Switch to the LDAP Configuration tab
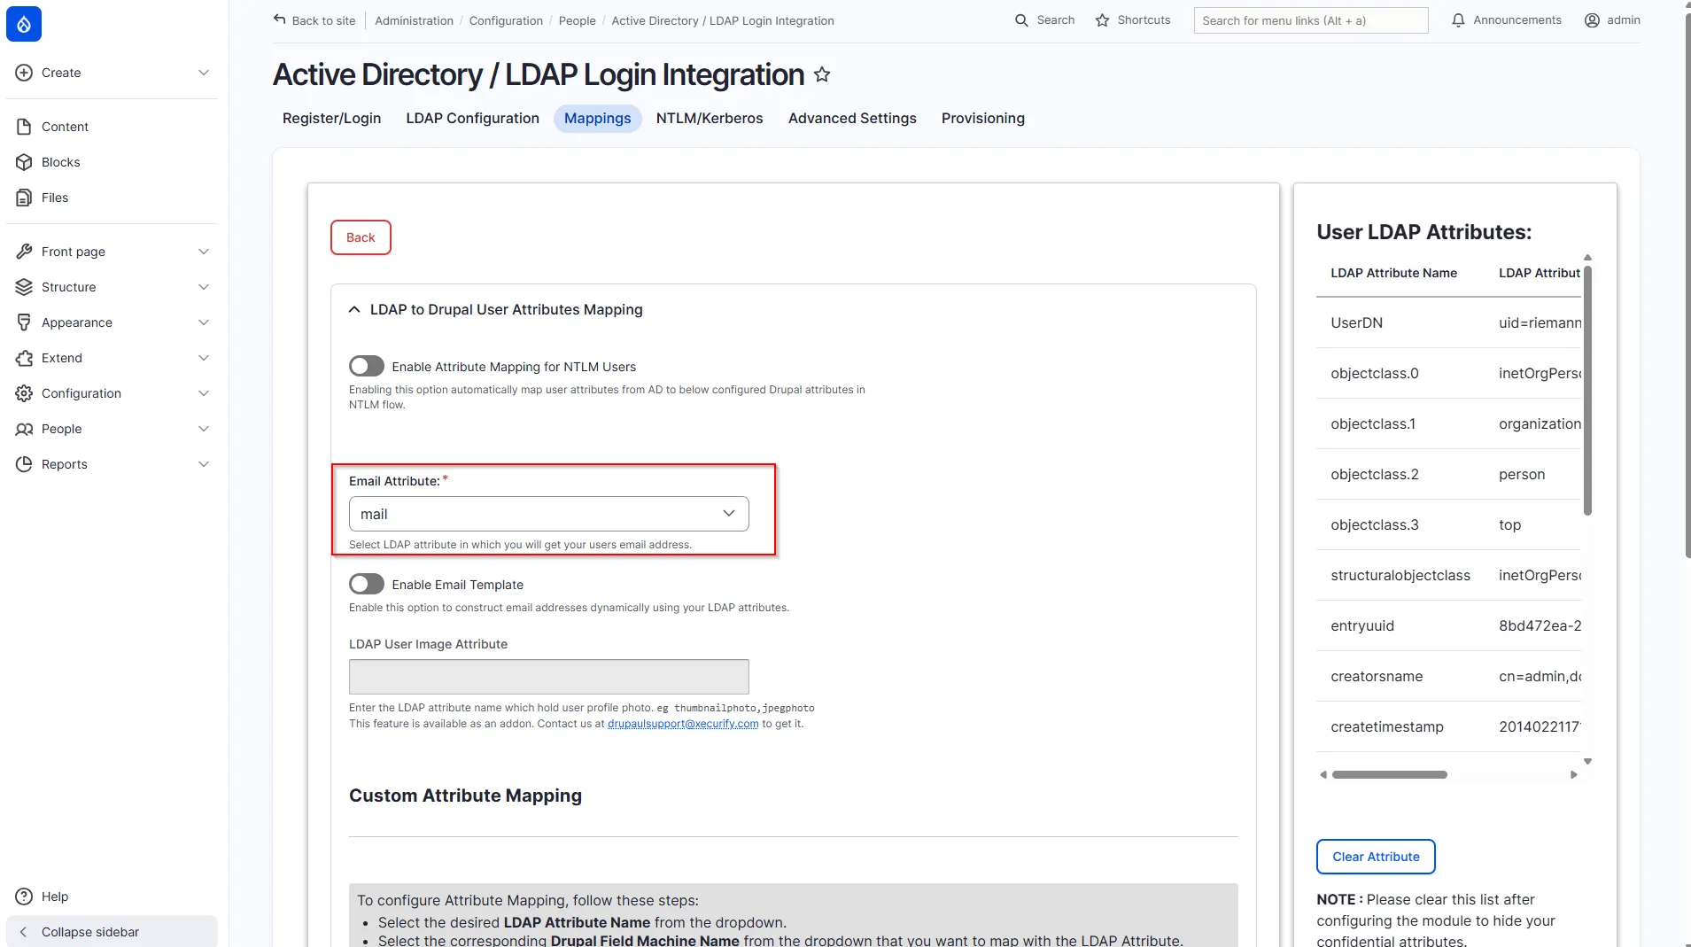 pyautogui.click(x=472, y=119)
